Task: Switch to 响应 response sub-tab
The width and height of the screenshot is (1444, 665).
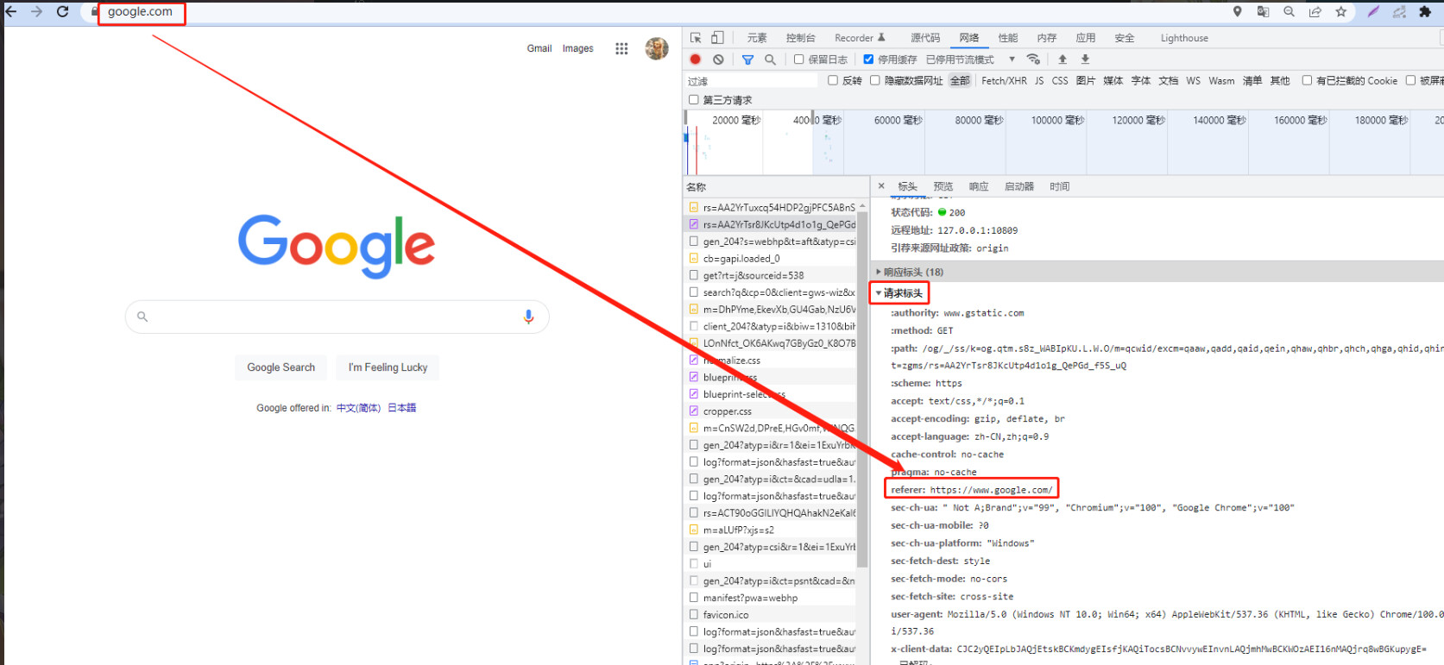Action: click(979, 186)
